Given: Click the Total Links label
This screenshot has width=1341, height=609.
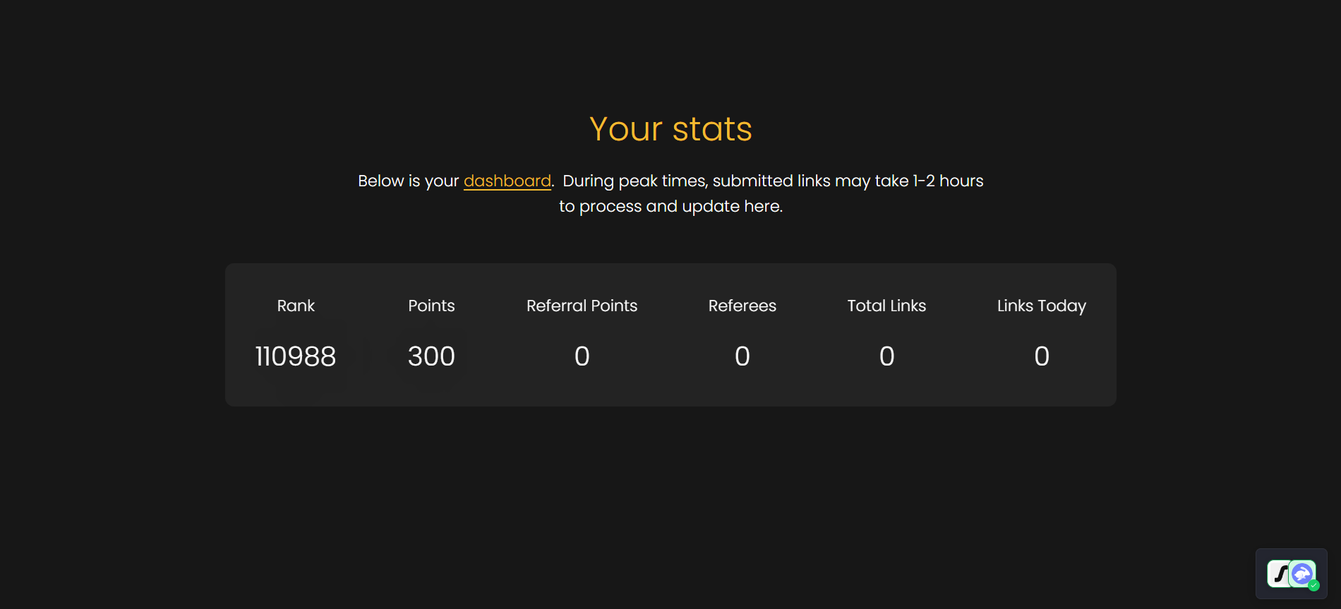Looking at the screenshot, I should 886,306.
